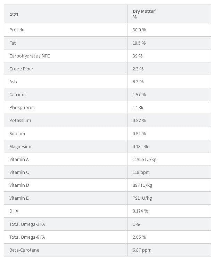This screenshot has height=261, width=215.
Task: Select the Phosphorus row label
Action: (x=22, y=107)
